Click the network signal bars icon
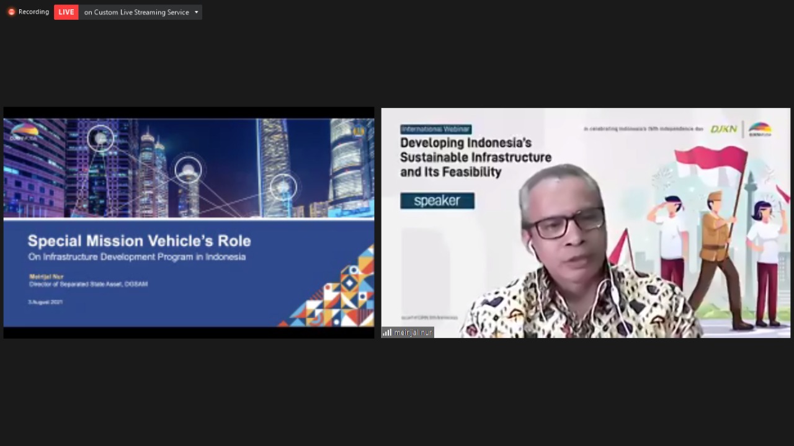 (387, 332)
